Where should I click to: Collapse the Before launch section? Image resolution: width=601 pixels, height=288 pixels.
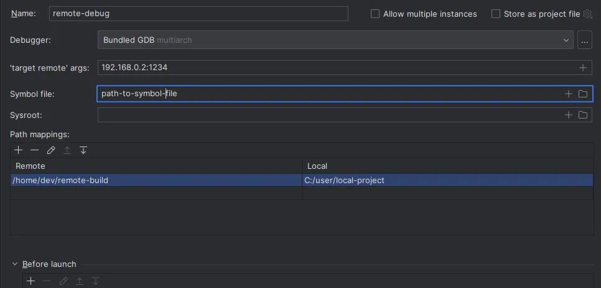pos(15,264)
